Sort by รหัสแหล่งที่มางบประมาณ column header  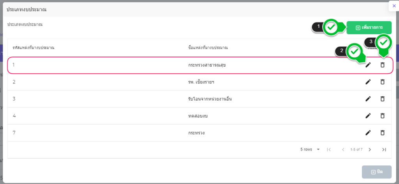[34, 48]
